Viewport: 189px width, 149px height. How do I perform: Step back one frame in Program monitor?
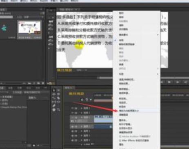pyautogui.click(x=162, y=82)
